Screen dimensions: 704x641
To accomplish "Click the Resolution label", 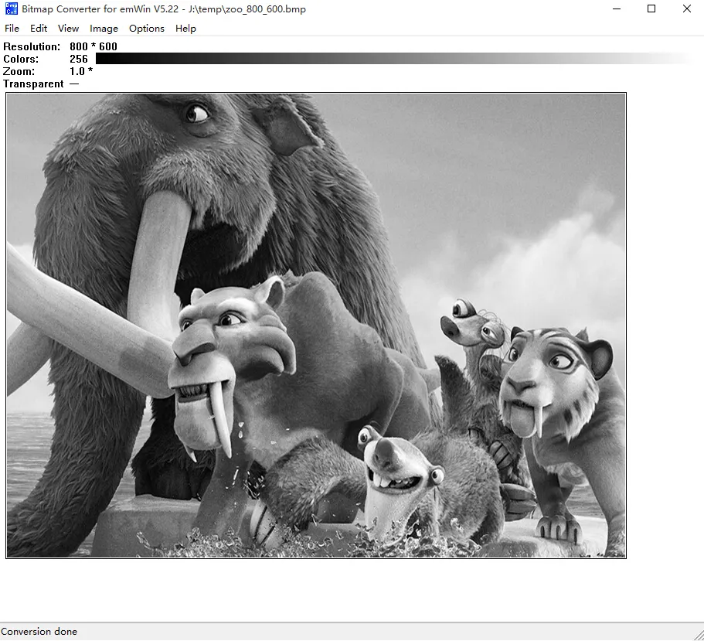I will tap(32, 46).
